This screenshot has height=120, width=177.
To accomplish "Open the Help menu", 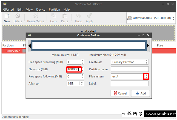I will click(67, 10).
